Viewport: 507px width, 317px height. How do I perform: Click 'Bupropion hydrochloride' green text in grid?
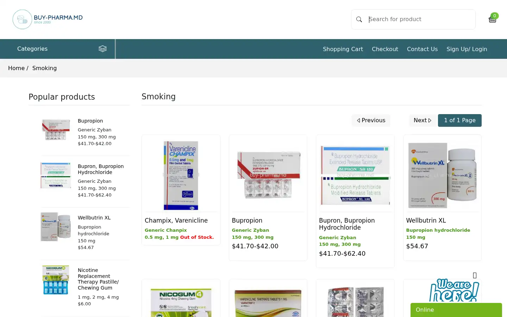438,230
